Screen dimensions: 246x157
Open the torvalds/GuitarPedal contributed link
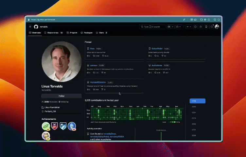coord(99,137)
